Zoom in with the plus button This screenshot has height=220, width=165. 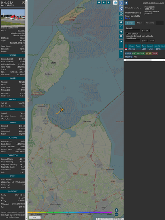tap(117, 210)
